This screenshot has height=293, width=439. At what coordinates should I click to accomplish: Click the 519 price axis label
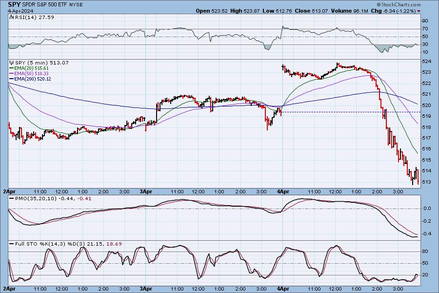pos(426,116)
